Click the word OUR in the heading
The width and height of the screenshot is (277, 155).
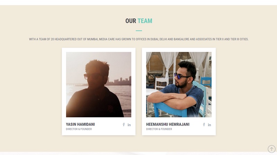tap(131, 21)
